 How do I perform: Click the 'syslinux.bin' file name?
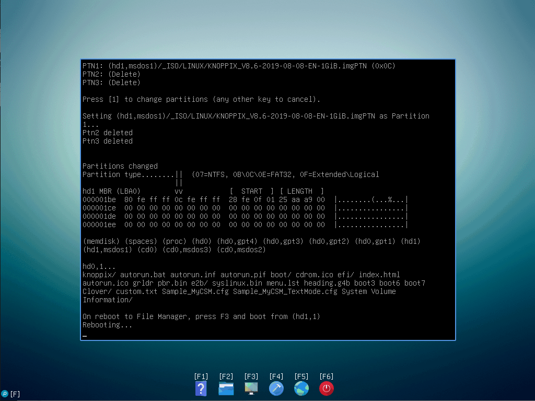(237, 283)
